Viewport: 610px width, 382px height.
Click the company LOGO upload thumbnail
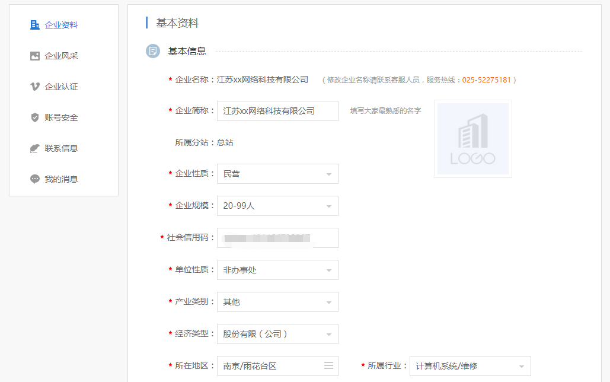coord(473,139)
